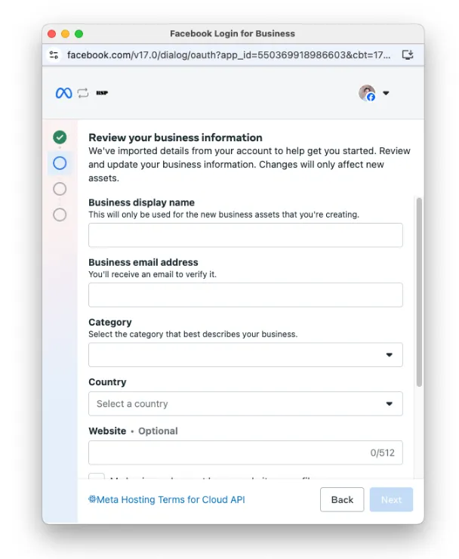The height and width of the screenshot is (559, 459).
Task: Click the Meta logo icon
Action: 63,93
